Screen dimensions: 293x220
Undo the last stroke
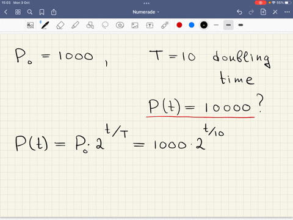(x=239, y=12)
